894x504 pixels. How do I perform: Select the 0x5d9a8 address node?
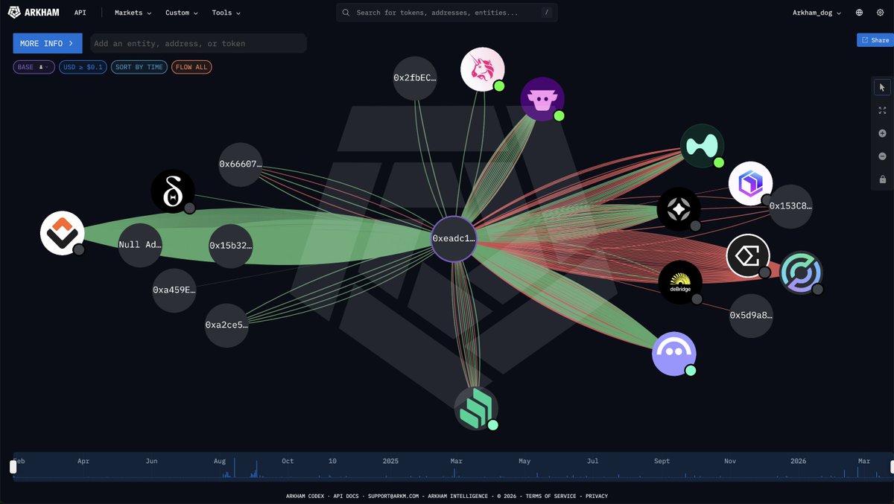point(751,315)
